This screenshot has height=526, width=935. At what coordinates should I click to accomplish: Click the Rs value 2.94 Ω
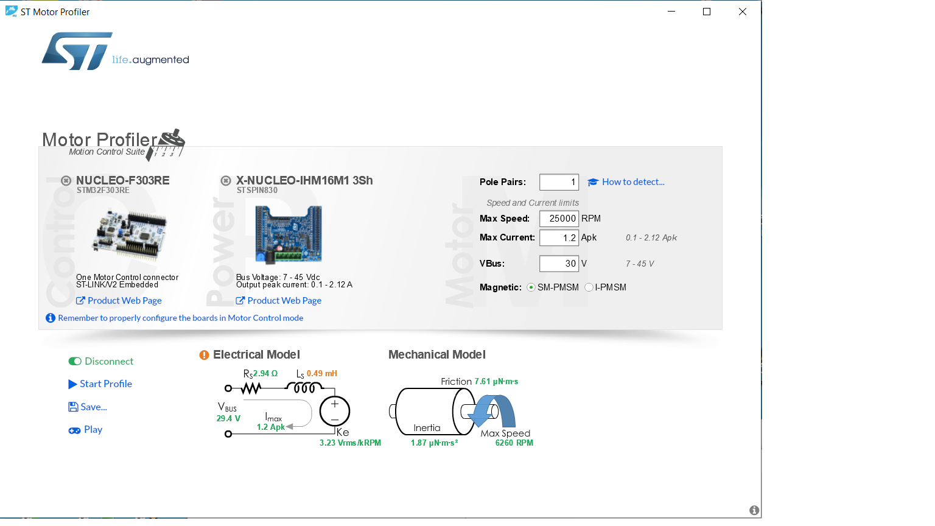click(x=265, y=373)
